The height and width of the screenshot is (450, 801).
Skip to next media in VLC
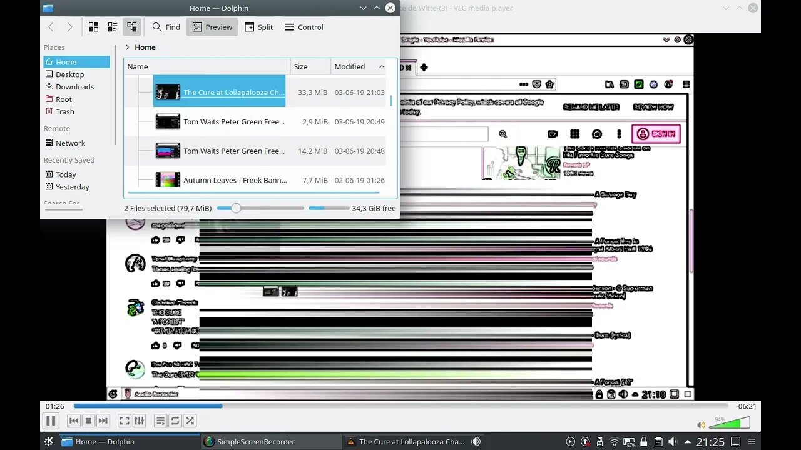click(103, 421)
